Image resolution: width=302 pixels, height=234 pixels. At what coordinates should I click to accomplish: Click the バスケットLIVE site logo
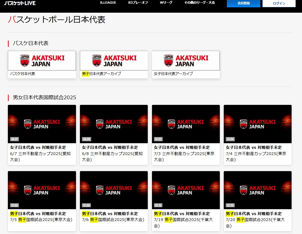click(20, 3)
